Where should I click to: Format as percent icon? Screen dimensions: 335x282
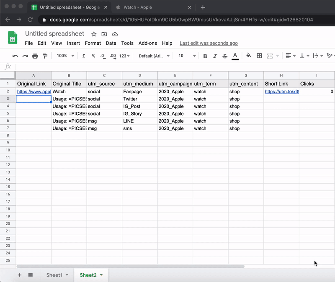tap(93, 56)
